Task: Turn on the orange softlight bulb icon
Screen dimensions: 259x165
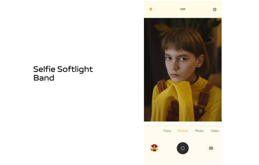Action: click(151, 9)
